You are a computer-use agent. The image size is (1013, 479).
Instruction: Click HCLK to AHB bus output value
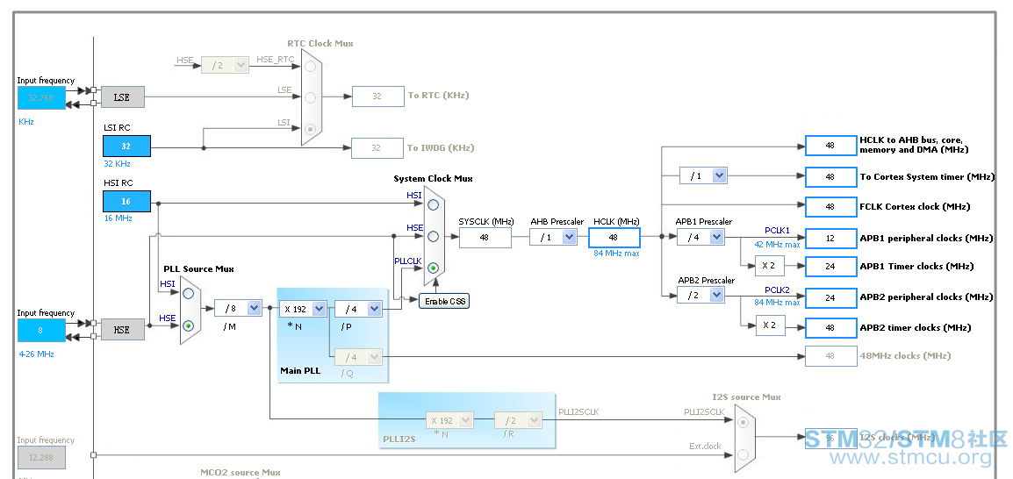(x=830, y=146)
